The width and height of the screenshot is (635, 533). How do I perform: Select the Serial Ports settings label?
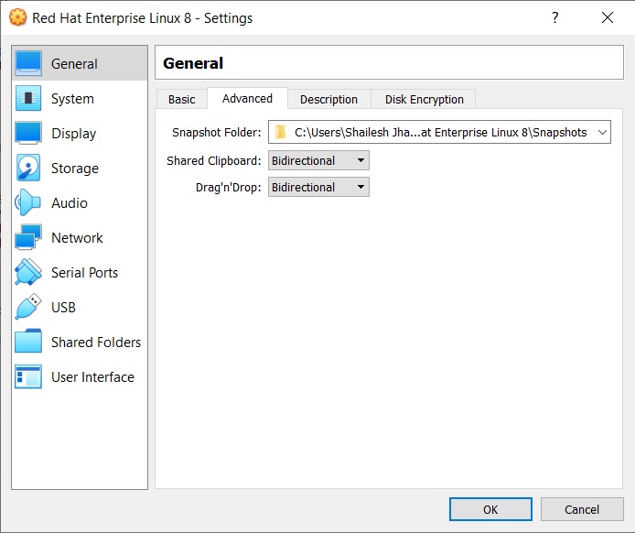[85, 272]
